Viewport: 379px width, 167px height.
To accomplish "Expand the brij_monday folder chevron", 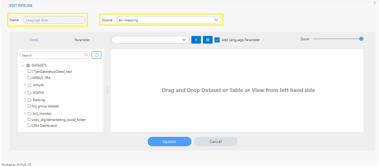I will [x=25, y=113].
